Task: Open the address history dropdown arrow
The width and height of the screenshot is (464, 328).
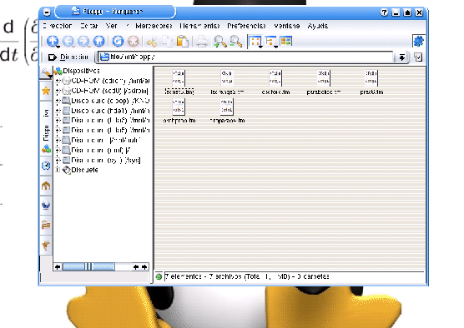Action: 402,57
